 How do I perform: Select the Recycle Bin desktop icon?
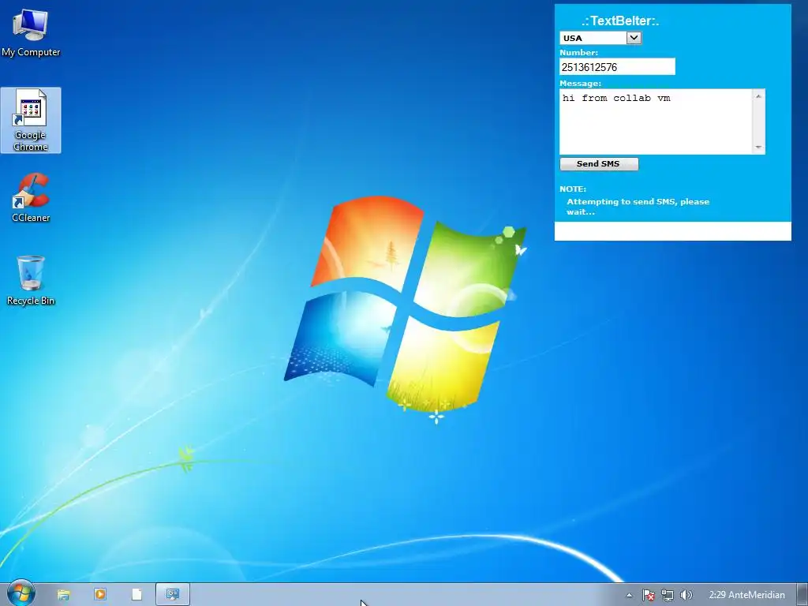pos(31,280)
